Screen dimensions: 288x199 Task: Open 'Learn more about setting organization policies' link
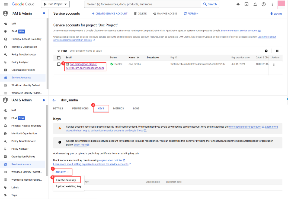tap(92, 164)
